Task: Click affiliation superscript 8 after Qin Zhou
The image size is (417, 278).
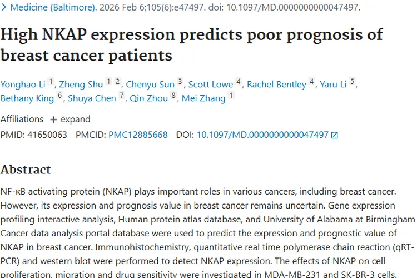Action: pyautogui.click(x=173, y=96)
